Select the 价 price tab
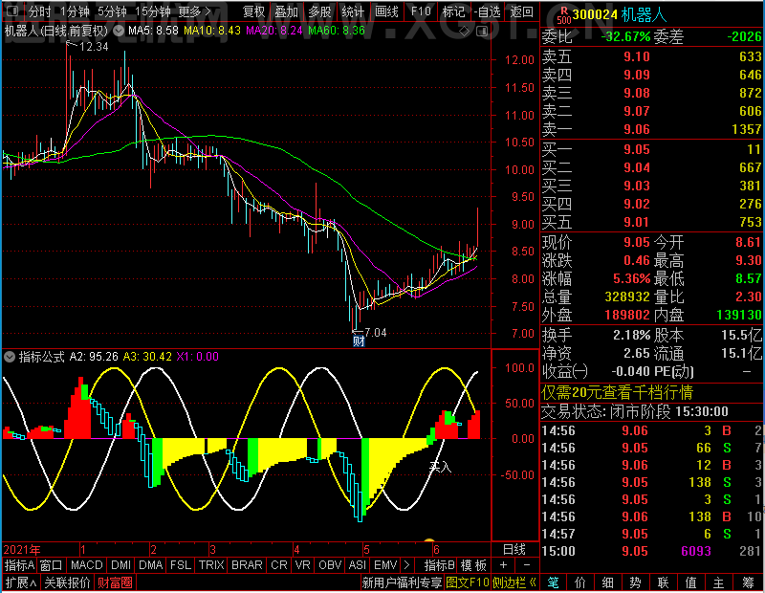This screenshot has width=765, height=593. [580, 582]
